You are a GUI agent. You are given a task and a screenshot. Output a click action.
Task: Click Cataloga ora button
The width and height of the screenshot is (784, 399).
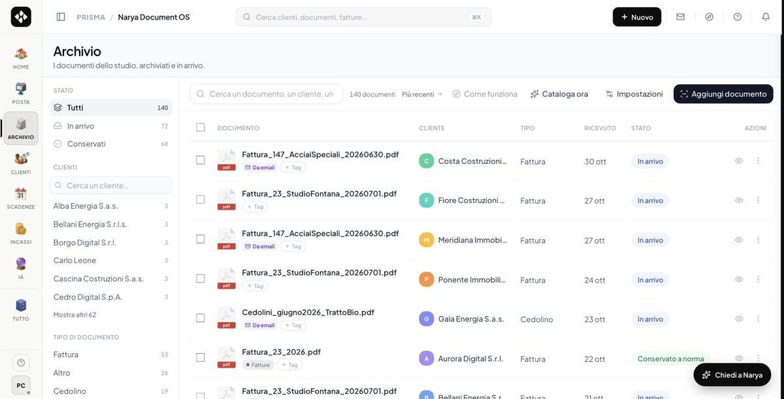559,94
